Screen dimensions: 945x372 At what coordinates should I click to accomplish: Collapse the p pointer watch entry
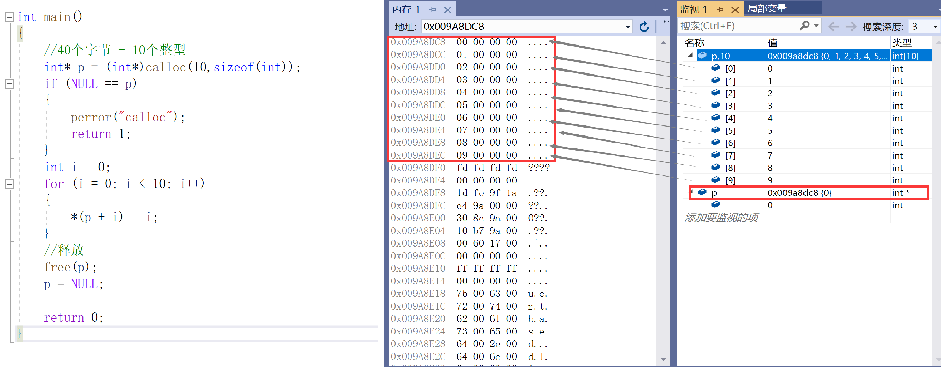(x=691, y=192)
